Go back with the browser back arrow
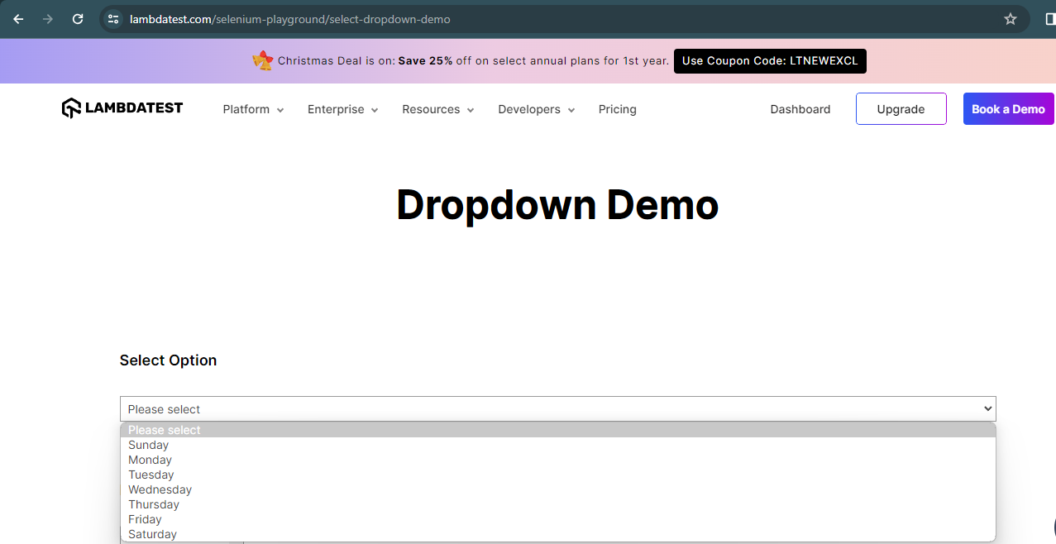1056x544 pixels. [18, 19]
